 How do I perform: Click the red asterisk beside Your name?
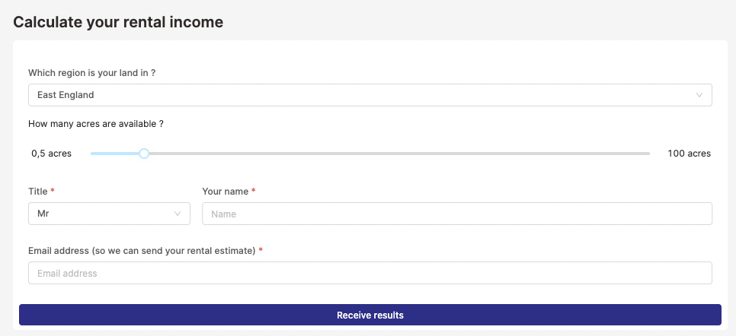tap(254, 192)
